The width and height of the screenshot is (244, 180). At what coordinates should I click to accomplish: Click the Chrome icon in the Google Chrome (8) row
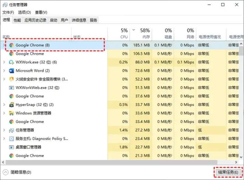[11, 45]
